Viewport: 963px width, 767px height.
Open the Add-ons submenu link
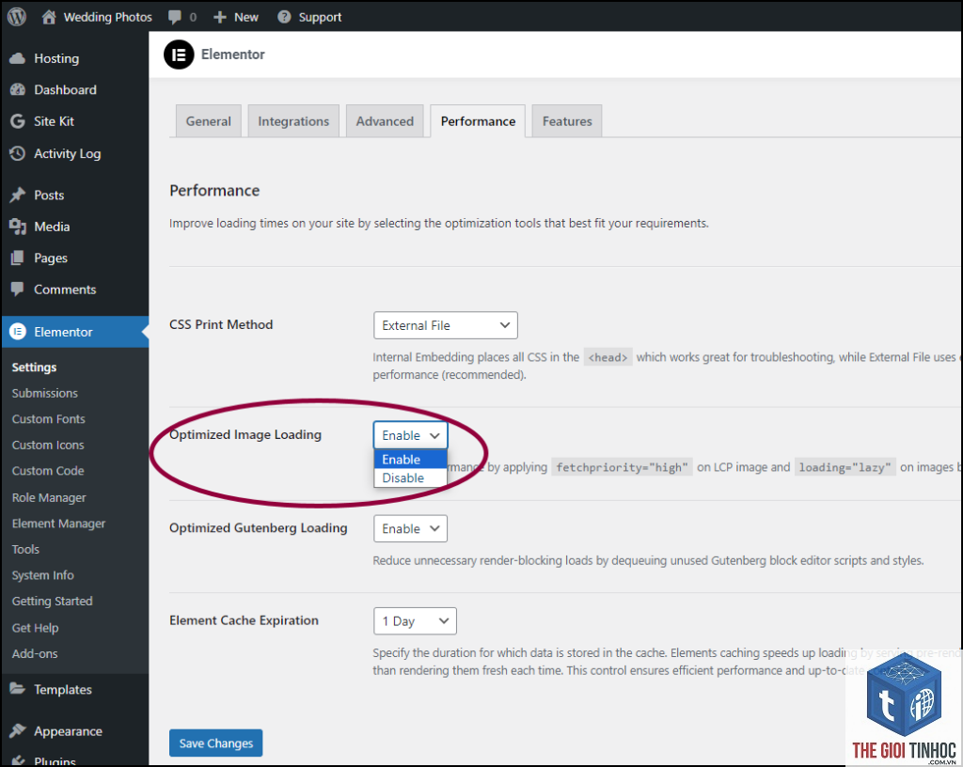[x=35, y=653]
